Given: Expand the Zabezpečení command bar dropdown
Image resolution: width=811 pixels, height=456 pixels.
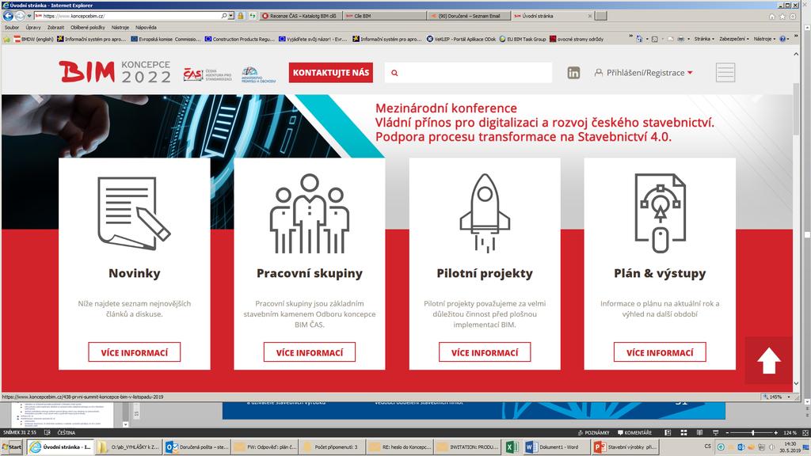Looking at the screenshot, I should tap(733, 39).
